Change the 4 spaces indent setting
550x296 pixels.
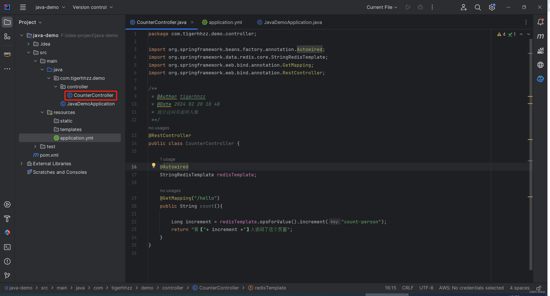(x=519, y=288)
